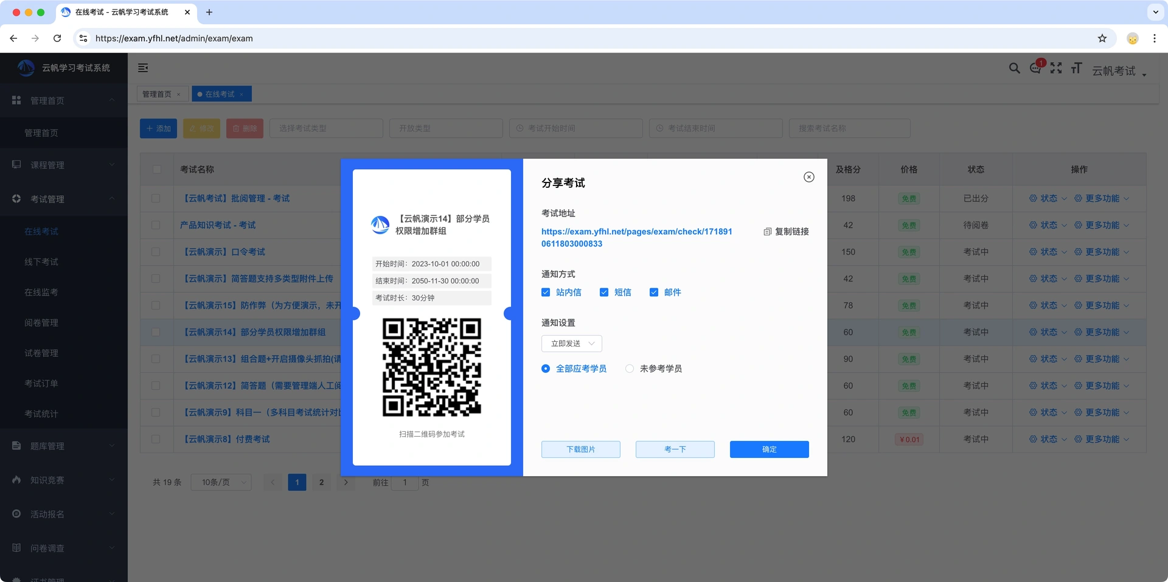Open the 选择考试类型 dropdown
The width and height of the screenshot is (1168, 582).
(x=326, y=128)
